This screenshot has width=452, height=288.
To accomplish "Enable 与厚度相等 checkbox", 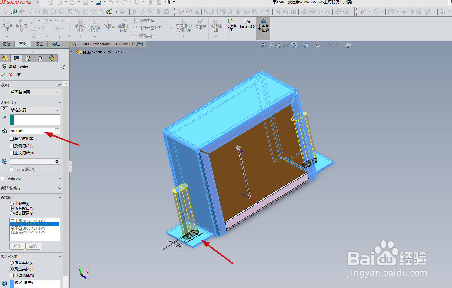I will (x=12, y=139).
